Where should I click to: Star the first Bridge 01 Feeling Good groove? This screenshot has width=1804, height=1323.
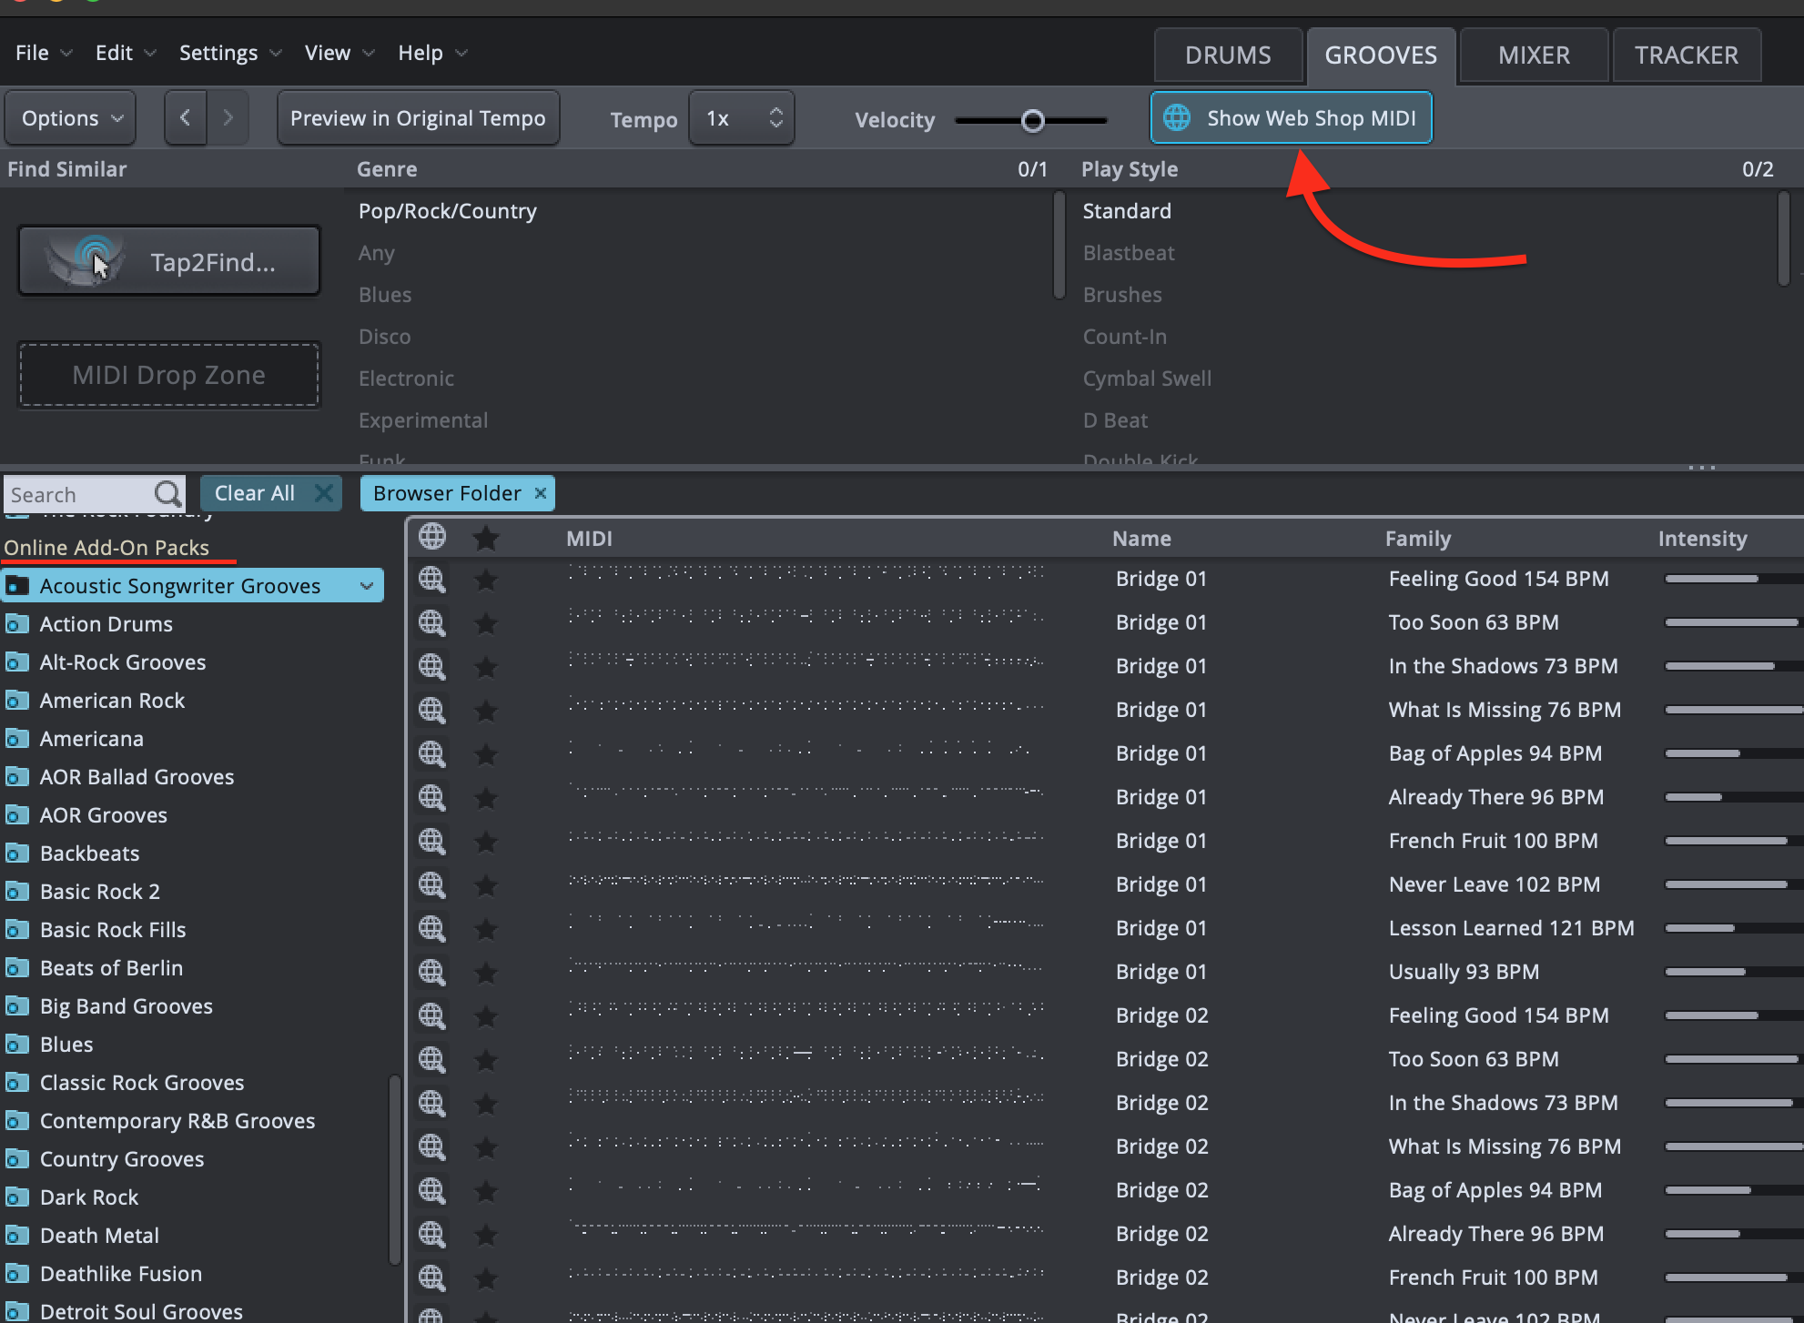[486, 579]
